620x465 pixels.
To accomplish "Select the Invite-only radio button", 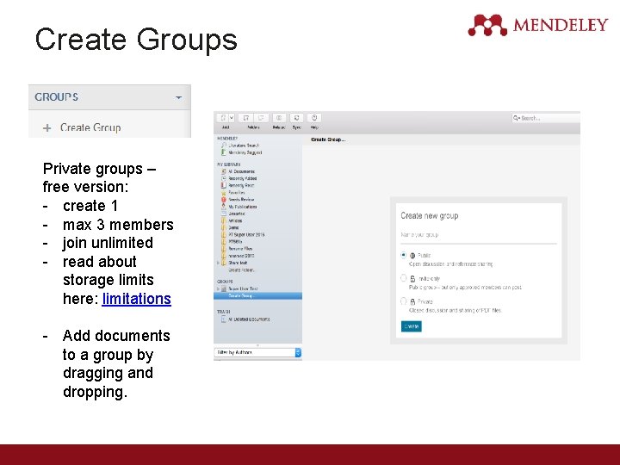I will click(x=403, y=278).
